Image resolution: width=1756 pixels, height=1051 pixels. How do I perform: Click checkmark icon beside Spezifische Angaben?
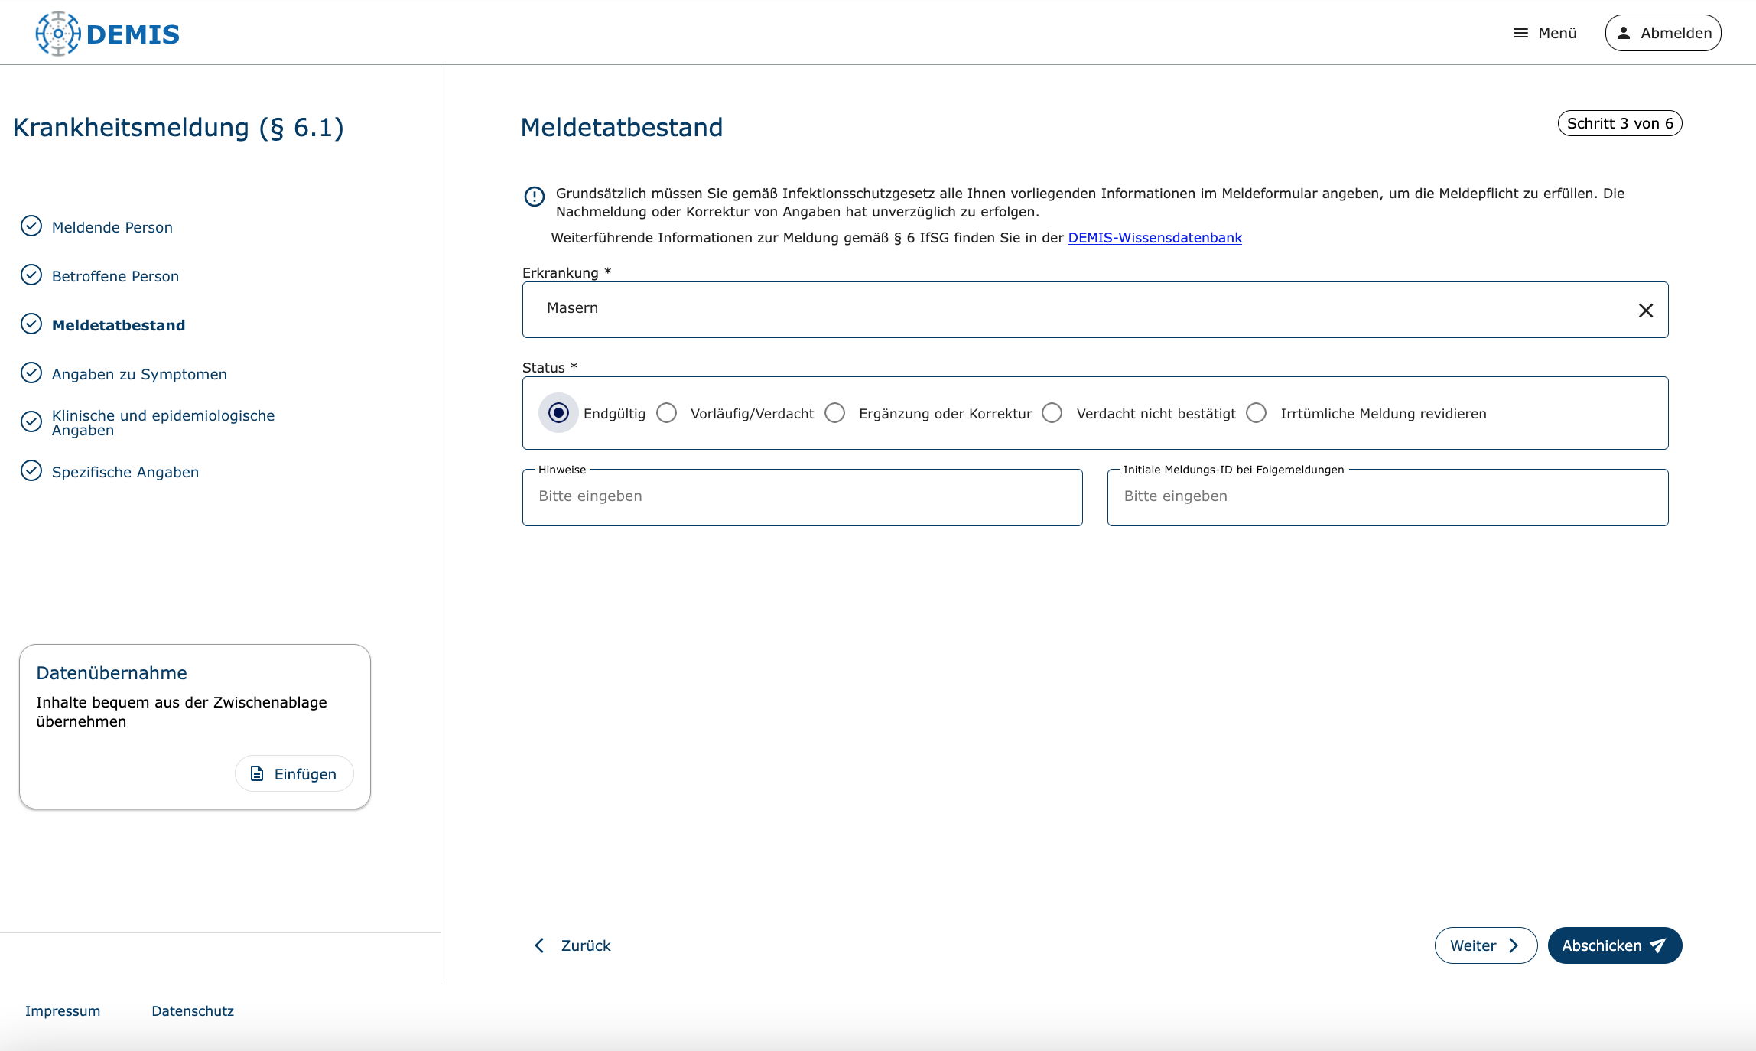pyautogui.click(x=31, y=471)
